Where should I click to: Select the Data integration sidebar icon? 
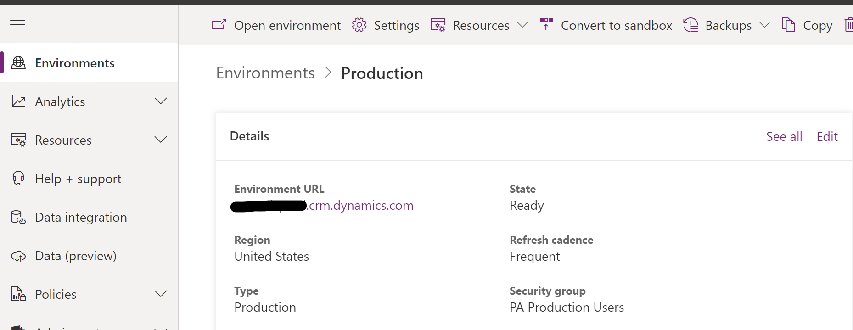click(18, 217)
